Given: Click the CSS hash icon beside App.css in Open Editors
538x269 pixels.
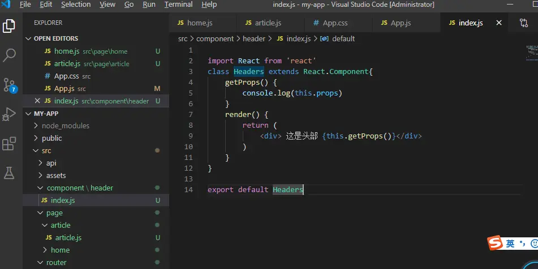Looking at the screenshot, I should pos(48,76).
